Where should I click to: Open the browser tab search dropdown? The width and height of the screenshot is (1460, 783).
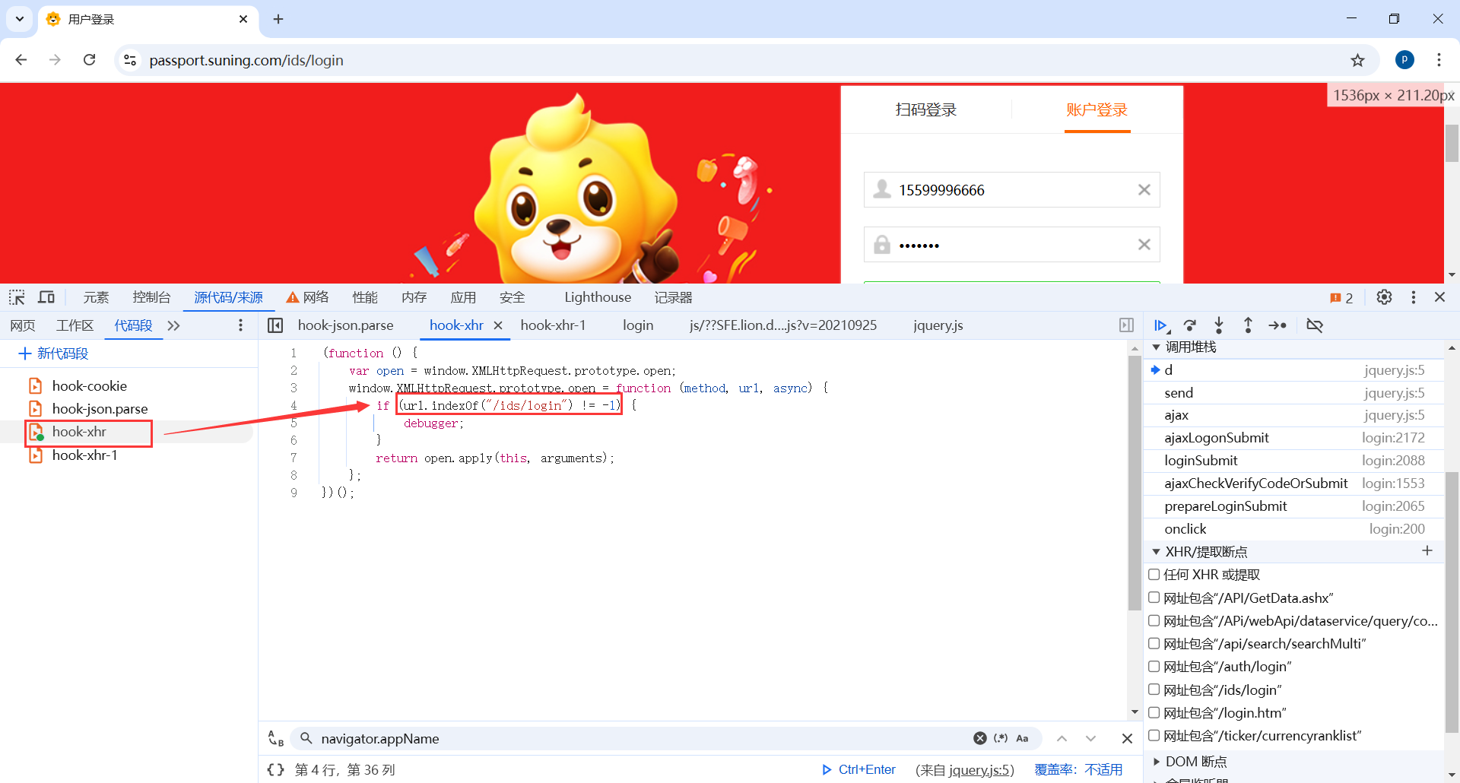click(x=20, y=19)
